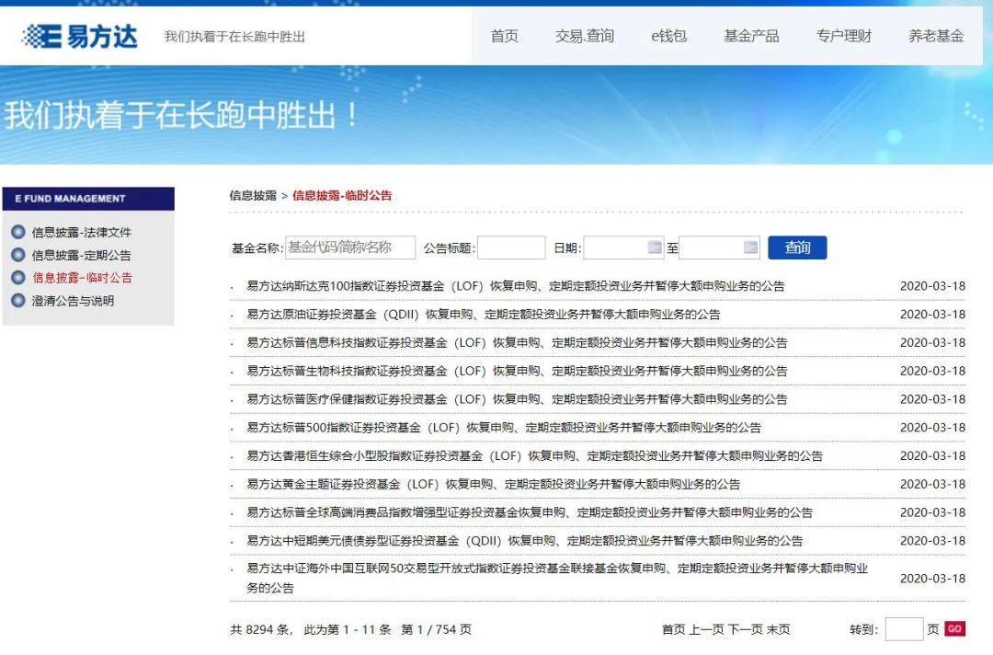The width and height of the screenshot is (993, 655).
Task: Click bullet icon beside 澄清公告与说明
Action: click(18, 300)
